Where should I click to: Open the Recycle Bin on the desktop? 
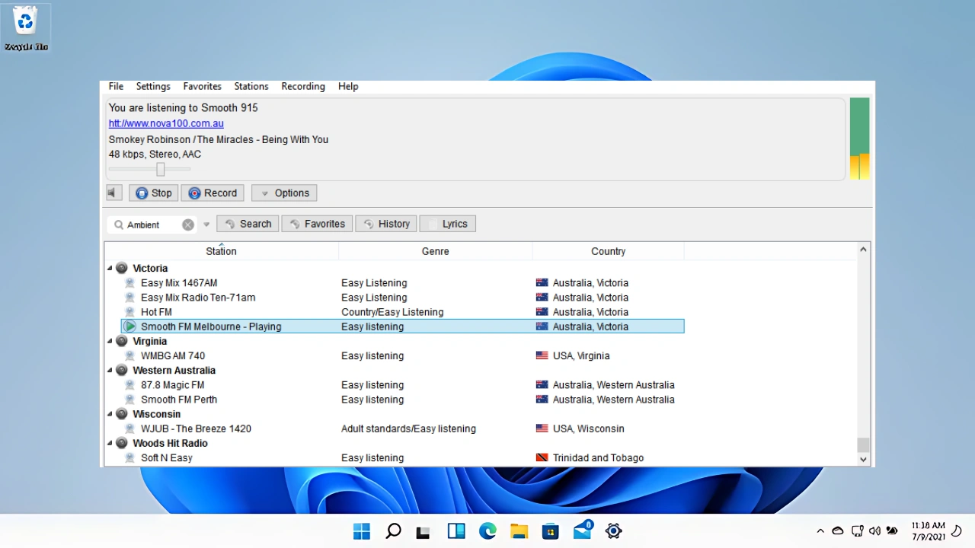(26, 27)
